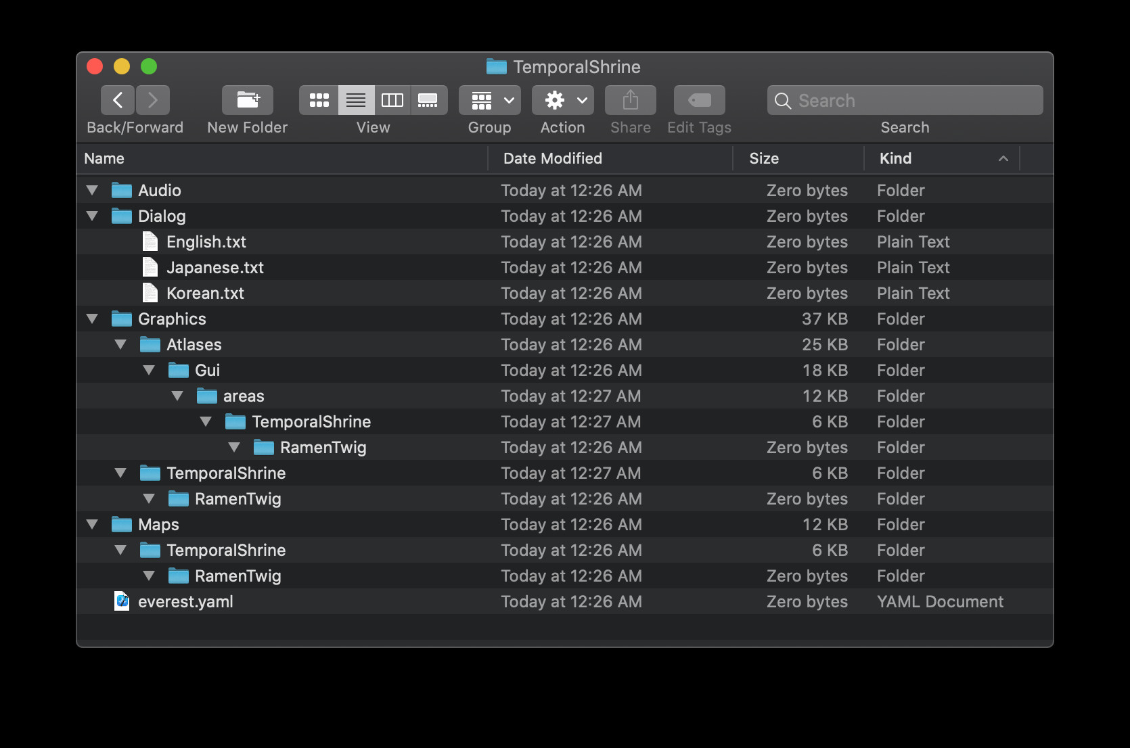This screenshot has height=748, width=1130.
Task: Select the list view icon
Action: tap(355, 99)
